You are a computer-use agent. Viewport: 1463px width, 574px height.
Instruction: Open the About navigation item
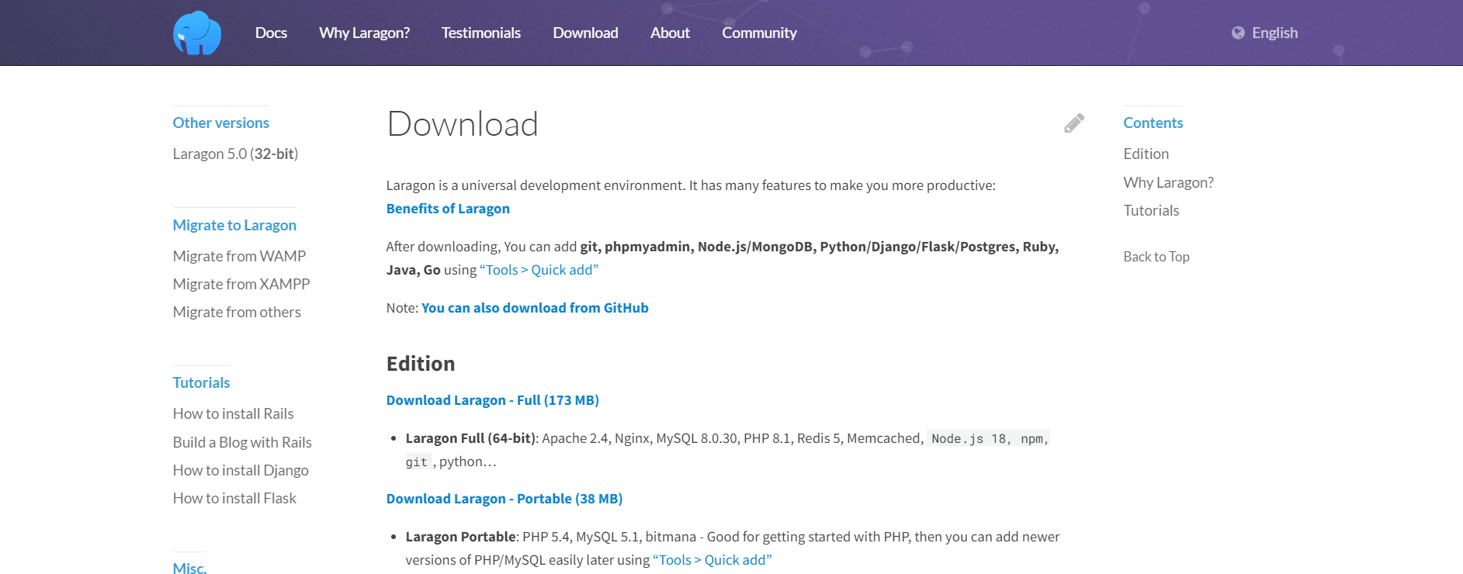[670, 33]
